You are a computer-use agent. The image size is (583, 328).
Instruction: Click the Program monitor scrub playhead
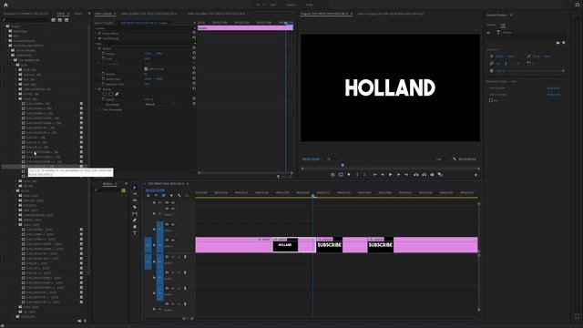(343, 165)
